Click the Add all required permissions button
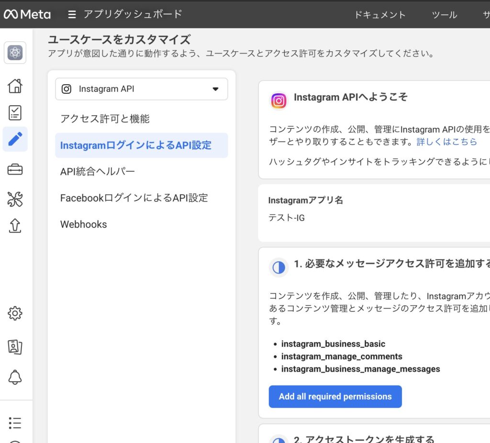490x443 pixels. coord(335,397)
